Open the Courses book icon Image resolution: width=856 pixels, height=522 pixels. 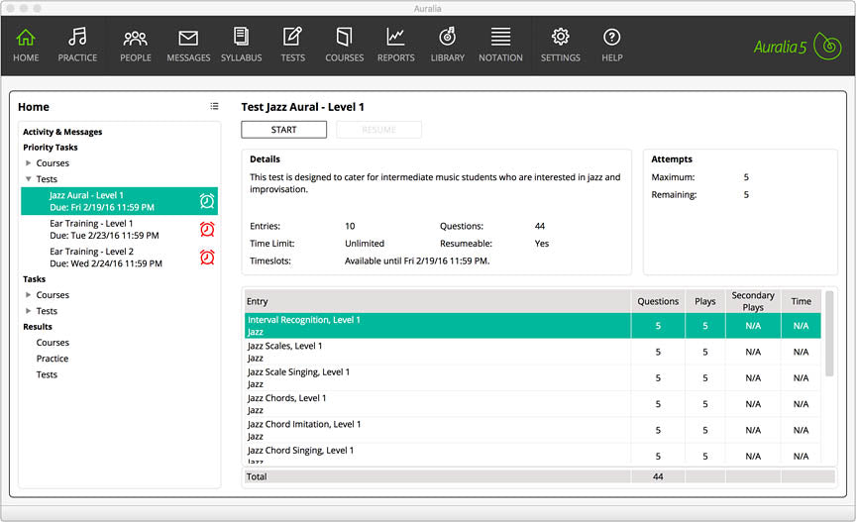(x=344, y=37)
